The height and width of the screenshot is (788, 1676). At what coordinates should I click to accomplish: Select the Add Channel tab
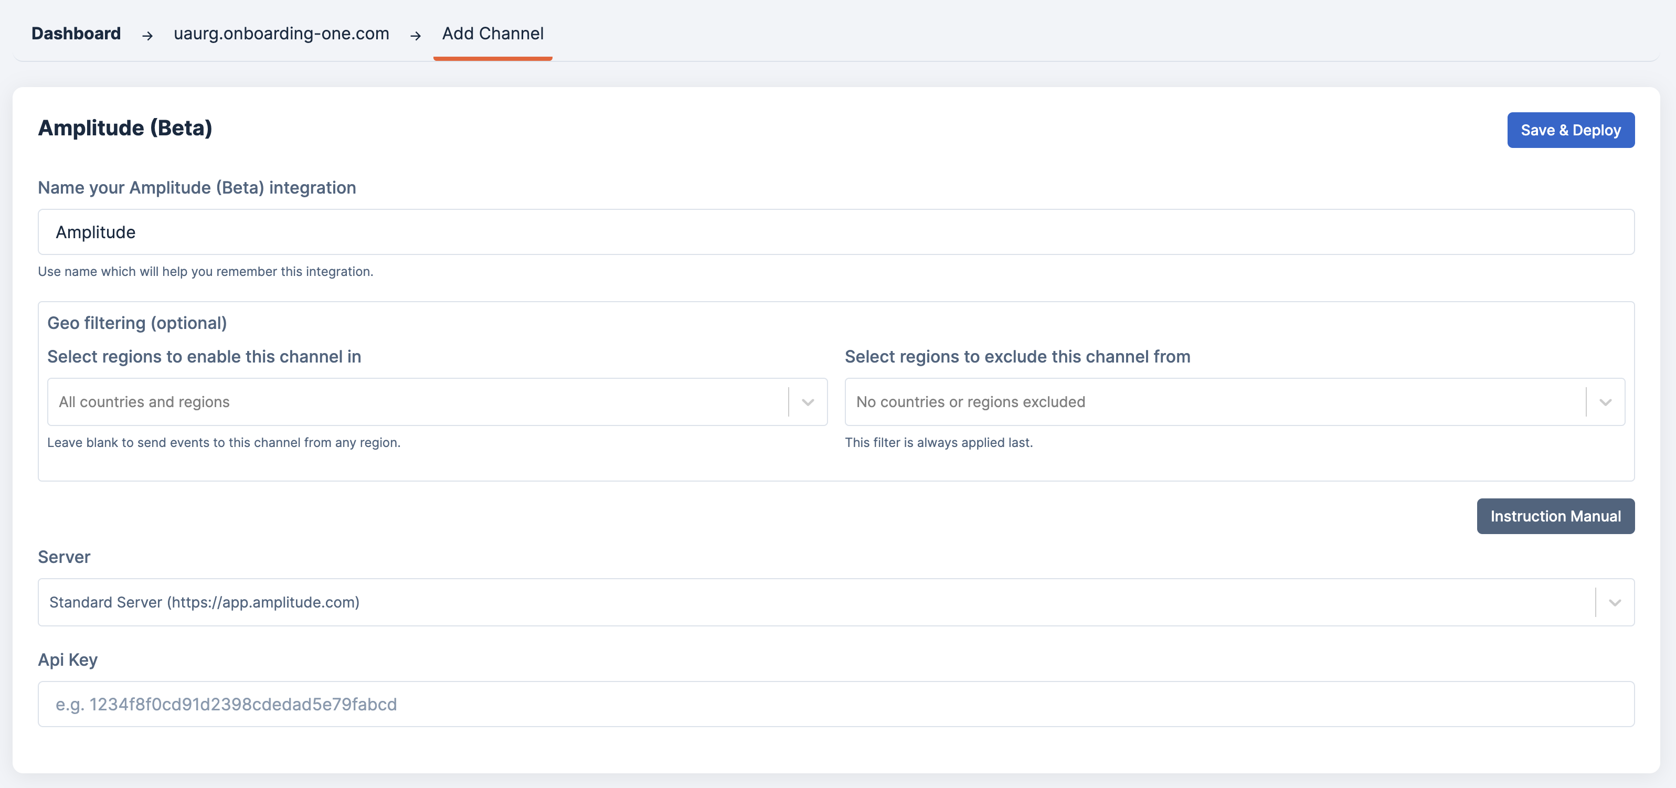[x=493, y=34]
